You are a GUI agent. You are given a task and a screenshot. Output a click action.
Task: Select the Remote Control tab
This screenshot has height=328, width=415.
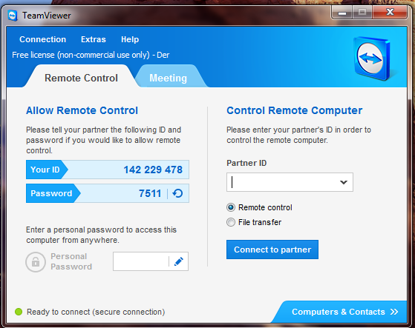81,78
